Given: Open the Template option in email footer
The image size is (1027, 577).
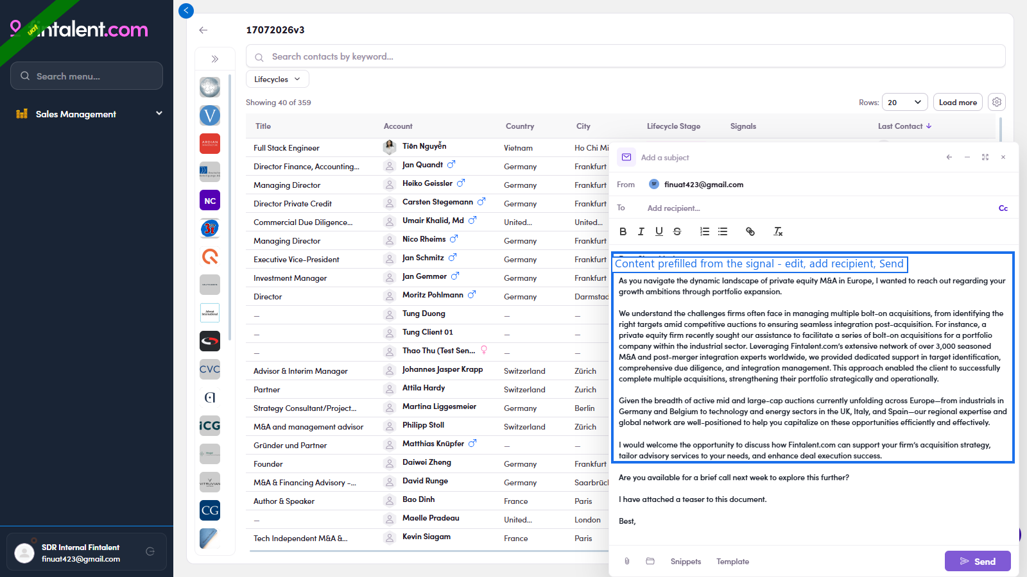Looking at the screenshot, I should 732,562.
